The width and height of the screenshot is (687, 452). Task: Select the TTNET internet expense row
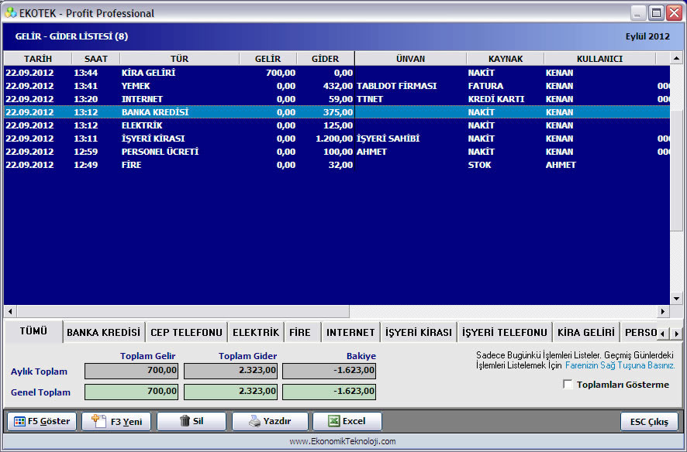pos(337,99)
